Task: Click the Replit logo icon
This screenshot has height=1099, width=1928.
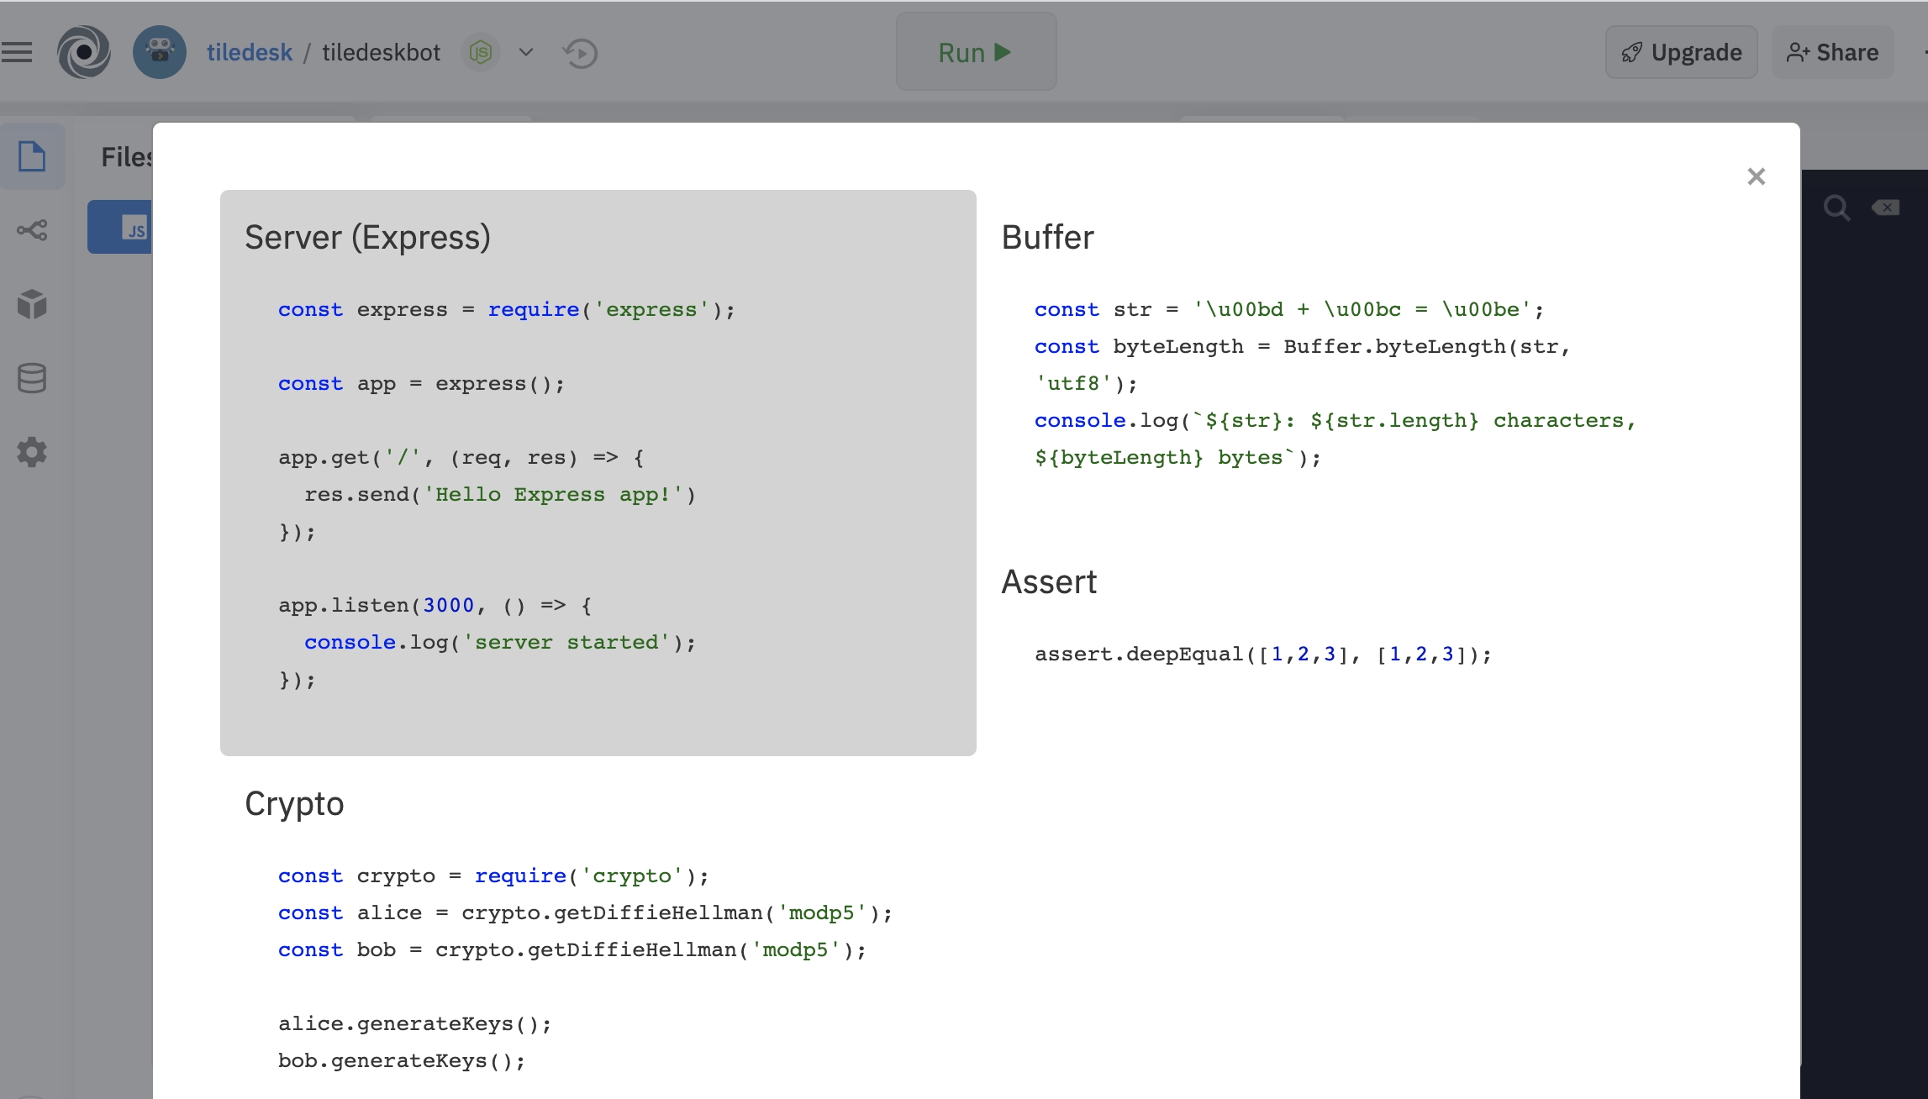Action: tap(83, 52)
